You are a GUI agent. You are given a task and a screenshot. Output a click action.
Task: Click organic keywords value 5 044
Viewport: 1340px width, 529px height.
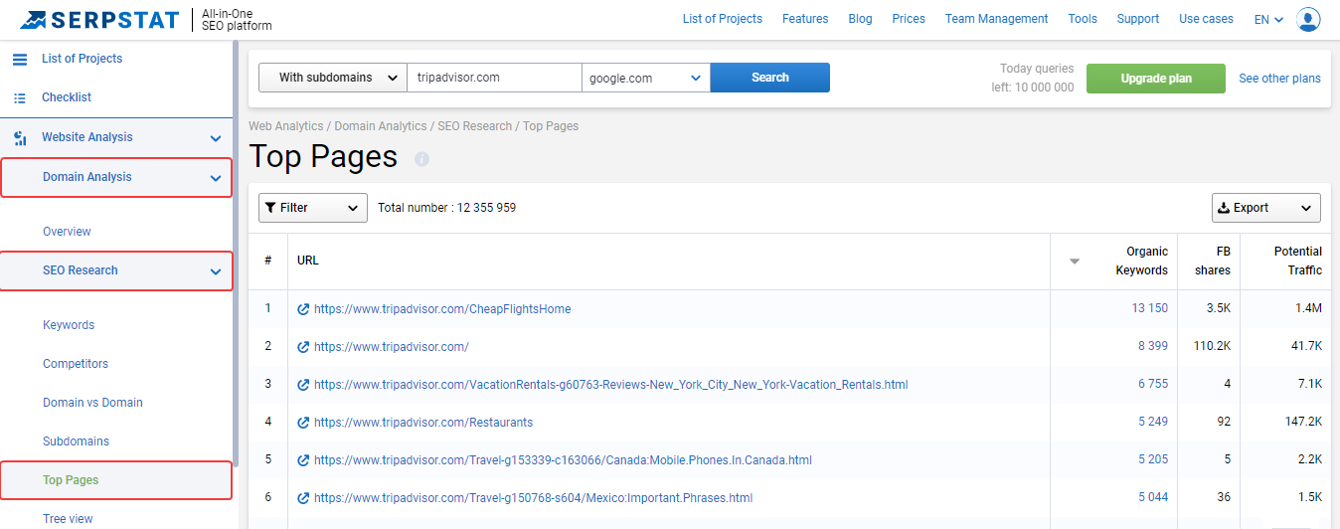click(x=1153, y=497)
